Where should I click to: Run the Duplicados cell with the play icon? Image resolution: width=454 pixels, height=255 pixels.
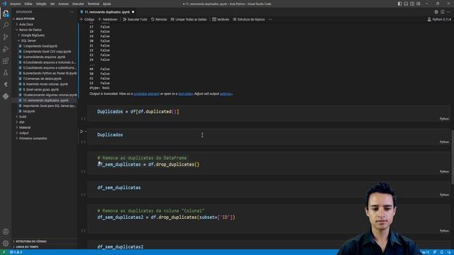click(x=82, y=132)
